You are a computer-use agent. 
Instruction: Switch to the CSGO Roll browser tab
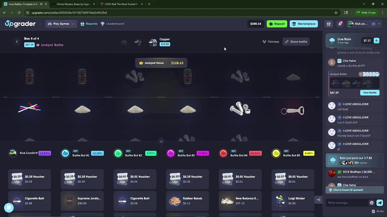tap(121, 4)
